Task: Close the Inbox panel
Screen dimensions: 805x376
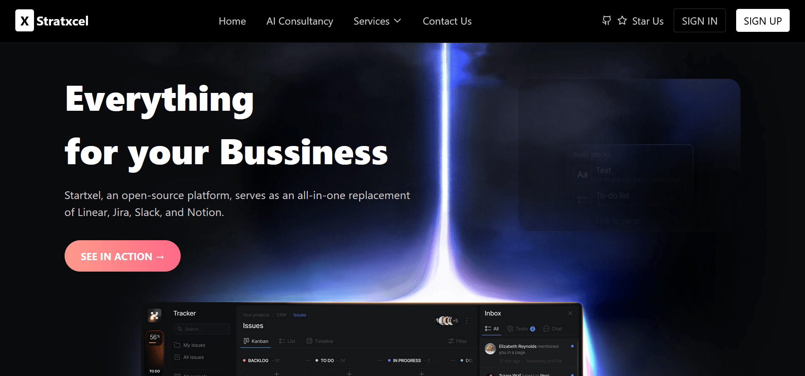Action: pos(570,313)
